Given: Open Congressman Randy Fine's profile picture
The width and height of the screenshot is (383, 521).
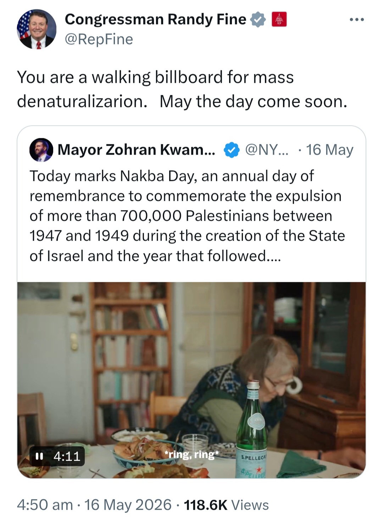Looking at the screenshot, I should (x=37, y=29).
